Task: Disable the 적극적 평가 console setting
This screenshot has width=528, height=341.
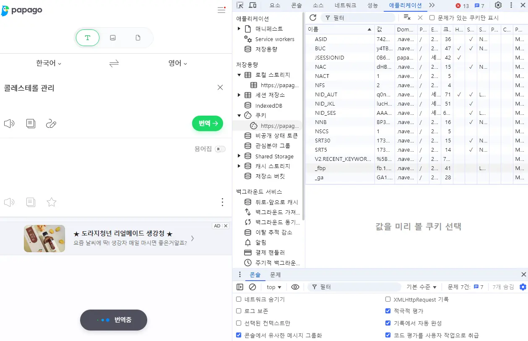Action: point(388,311)
